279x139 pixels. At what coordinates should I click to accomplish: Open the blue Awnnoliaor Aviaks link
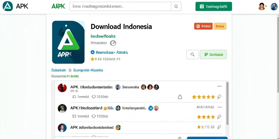(112, 52)
